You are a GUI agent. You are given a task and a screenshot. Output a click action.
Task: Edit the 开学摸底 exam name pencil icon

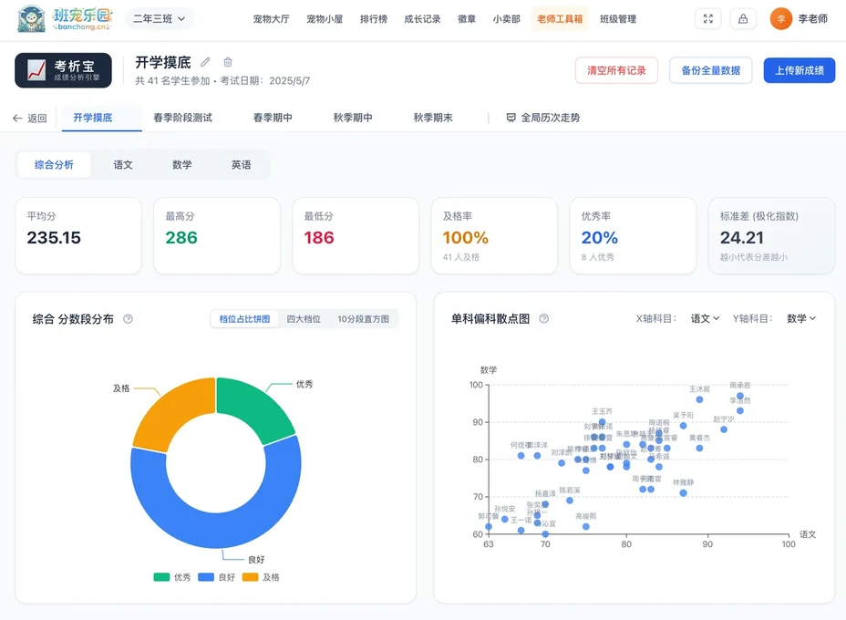(205, 62)
